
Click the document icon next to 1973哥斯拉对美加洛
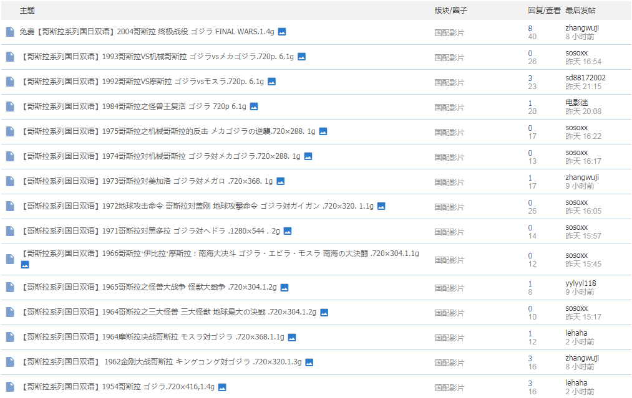click(x=9, y=181)
